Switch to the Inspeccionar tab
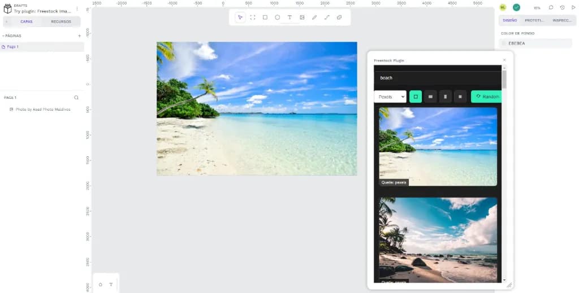This screenshot has width=579, height=293. click(561, 20)
